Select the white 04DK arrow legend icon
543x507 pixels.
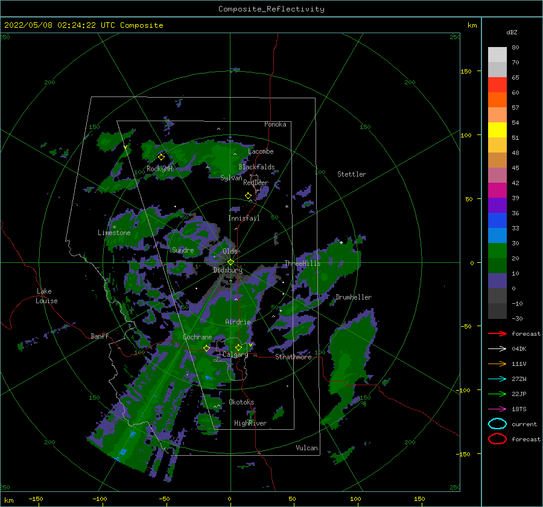pyautogui.click(x=497, y=348)
